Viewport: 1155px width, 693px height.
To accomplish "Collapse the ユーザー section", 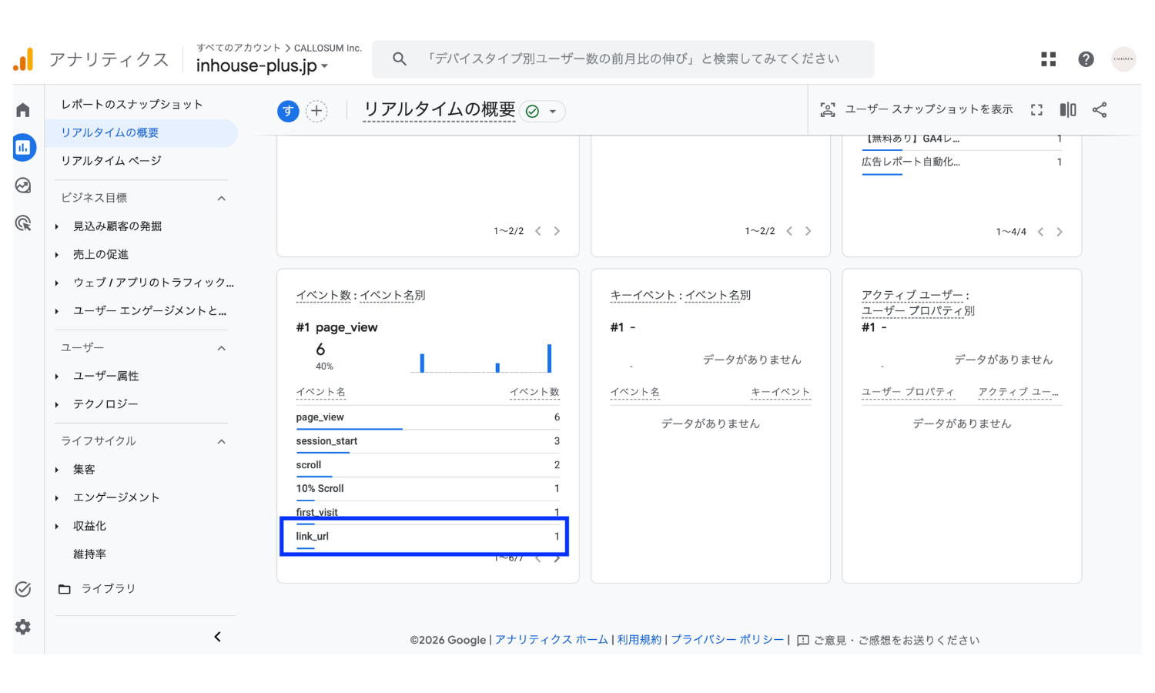I will (x=222, y=349).
